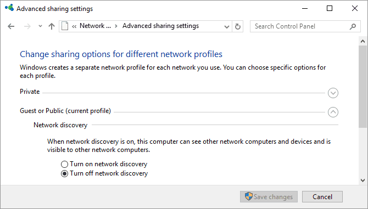The image size is (368, 209).
Task: Click the scrollbar down arrow
Action: (x=363, y=180)
